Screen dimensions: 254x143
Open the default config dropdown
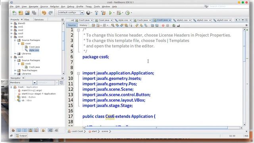[x=82, y=13]
